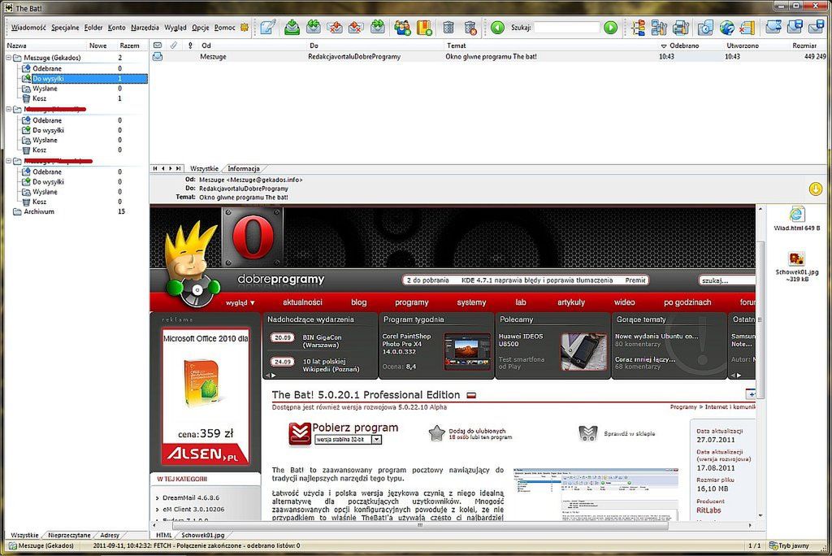The height and width of the screenshot is (556, 832).
Task: Select message 'Okno glwne programu The bat!' in list
Action: click(488, 56)
